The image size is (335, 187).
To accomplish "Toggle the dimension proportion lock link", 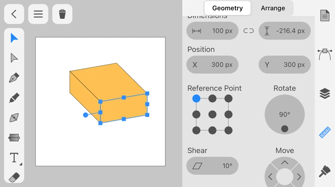I will point(249,31).
